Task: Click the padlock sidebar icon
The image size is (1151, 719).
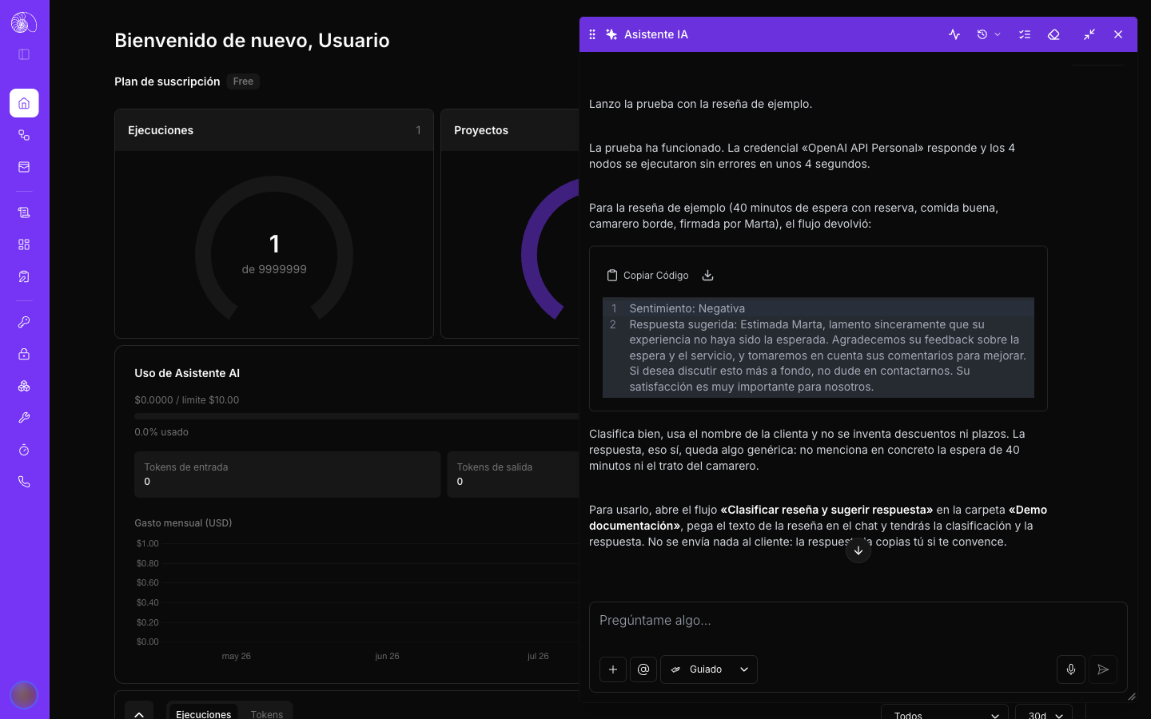Action: click(24, 354)
